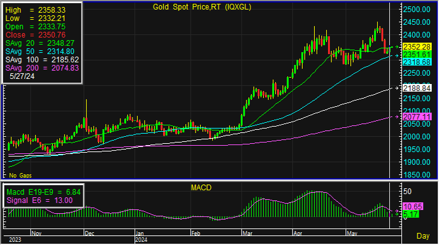Click the 2250.00 price axis label

coord(417,73)
